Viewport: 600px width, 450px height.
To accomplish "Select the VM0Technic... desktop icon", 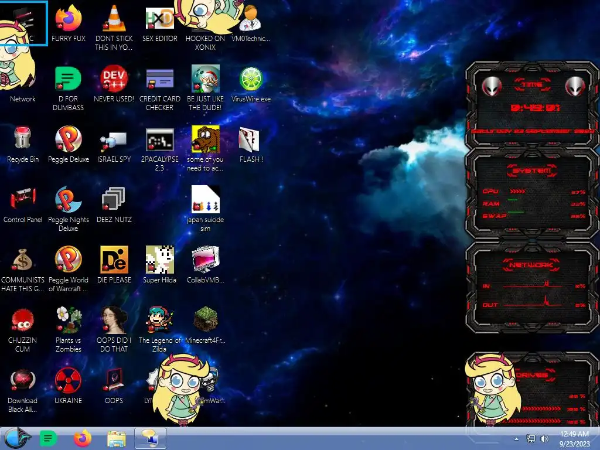I will [x=251, y=23].
